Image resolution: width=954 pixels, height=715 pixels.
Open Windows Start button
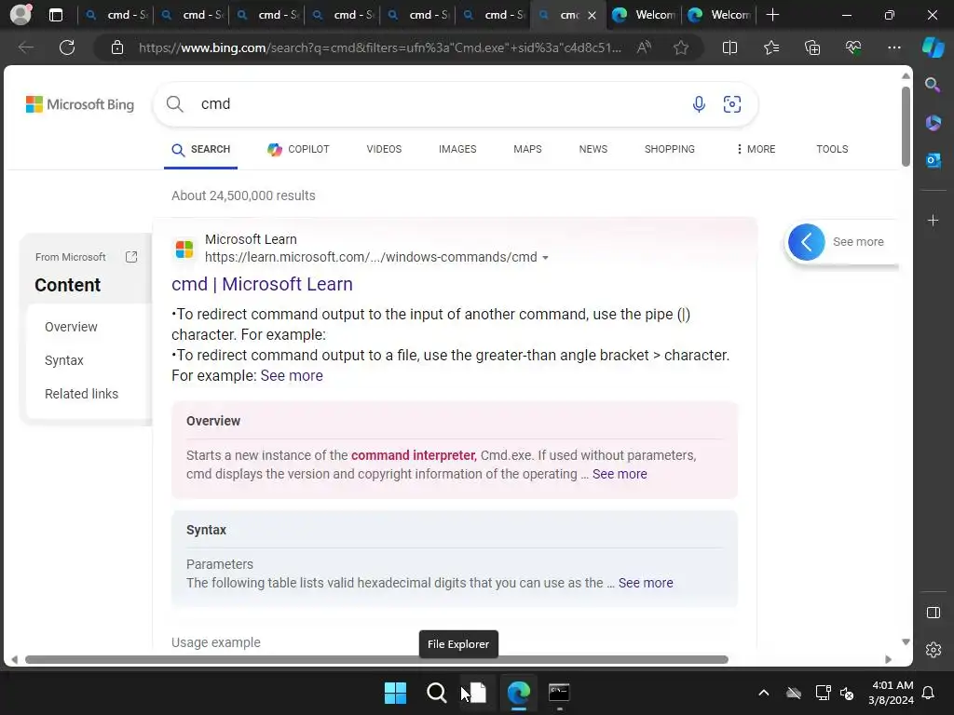[x=395, y=693]
